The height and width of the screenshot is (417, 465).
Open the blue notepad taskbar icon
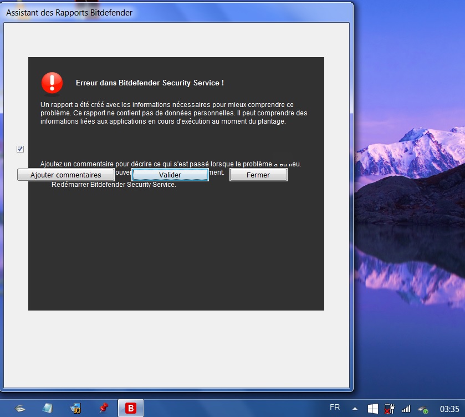click(x=48, y=408)
